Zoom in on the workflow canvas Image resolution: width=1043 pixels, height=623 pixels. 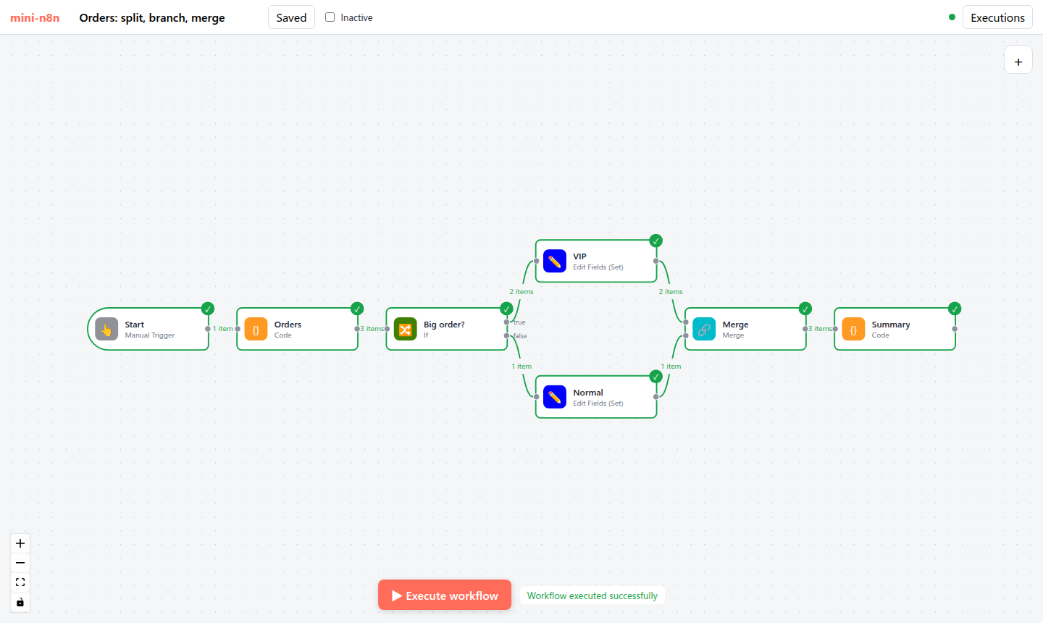[20, 543]
